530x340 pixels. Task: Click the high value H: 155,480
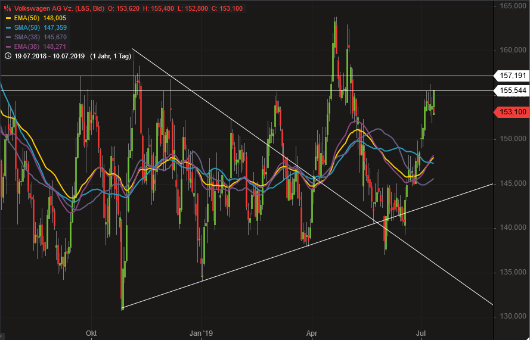pos(158,8)
